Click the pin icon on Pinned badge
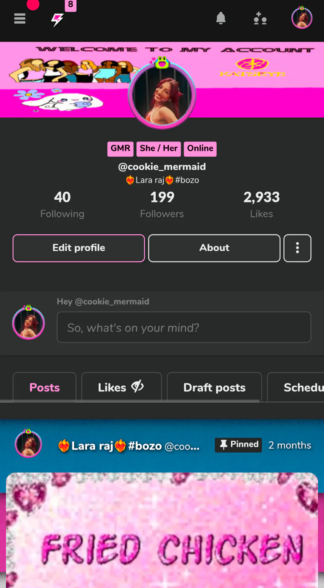 223,445
